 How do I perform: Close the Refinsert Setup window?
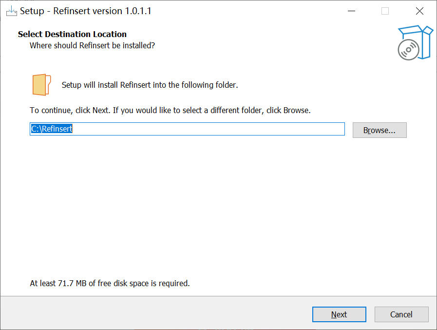pyautogui.click(x=419, y=11)
